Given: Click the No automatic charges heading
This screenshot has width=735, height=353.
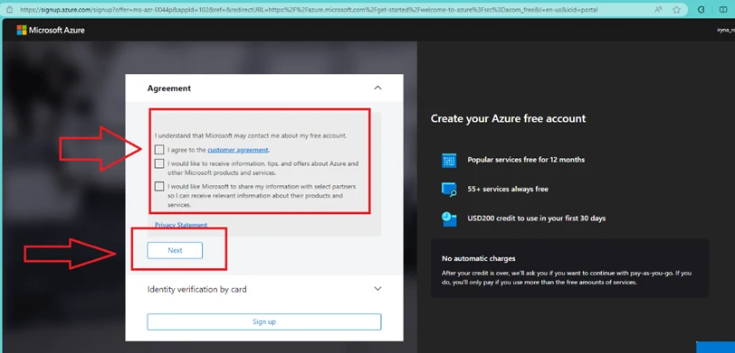Looking at the screenshot, I should coord(479,258).
